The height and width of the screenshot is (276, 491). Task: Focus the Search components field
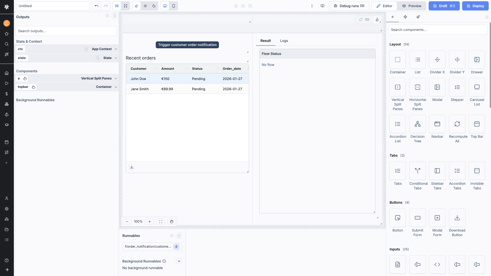438,30
